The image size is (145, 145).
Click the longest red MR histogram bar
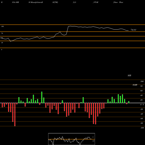[x=15, y=115]
